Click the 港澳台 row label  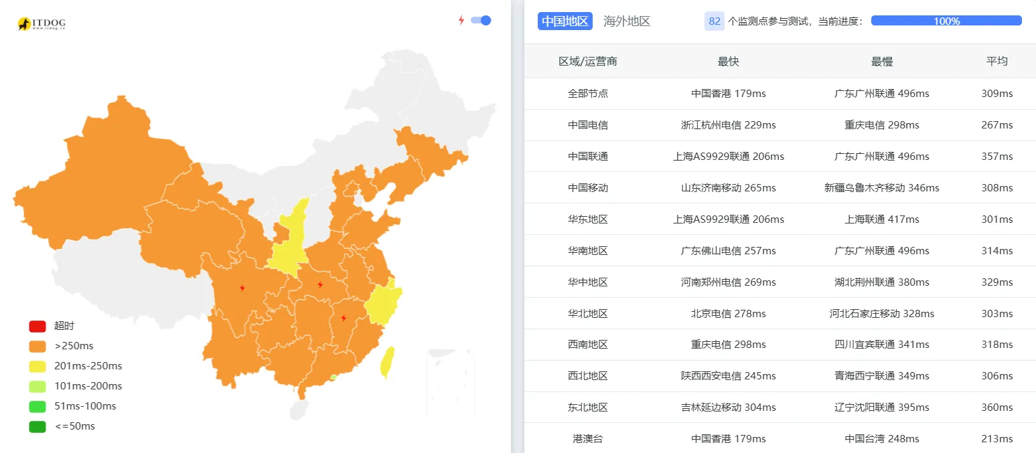[x=588, y=439]
